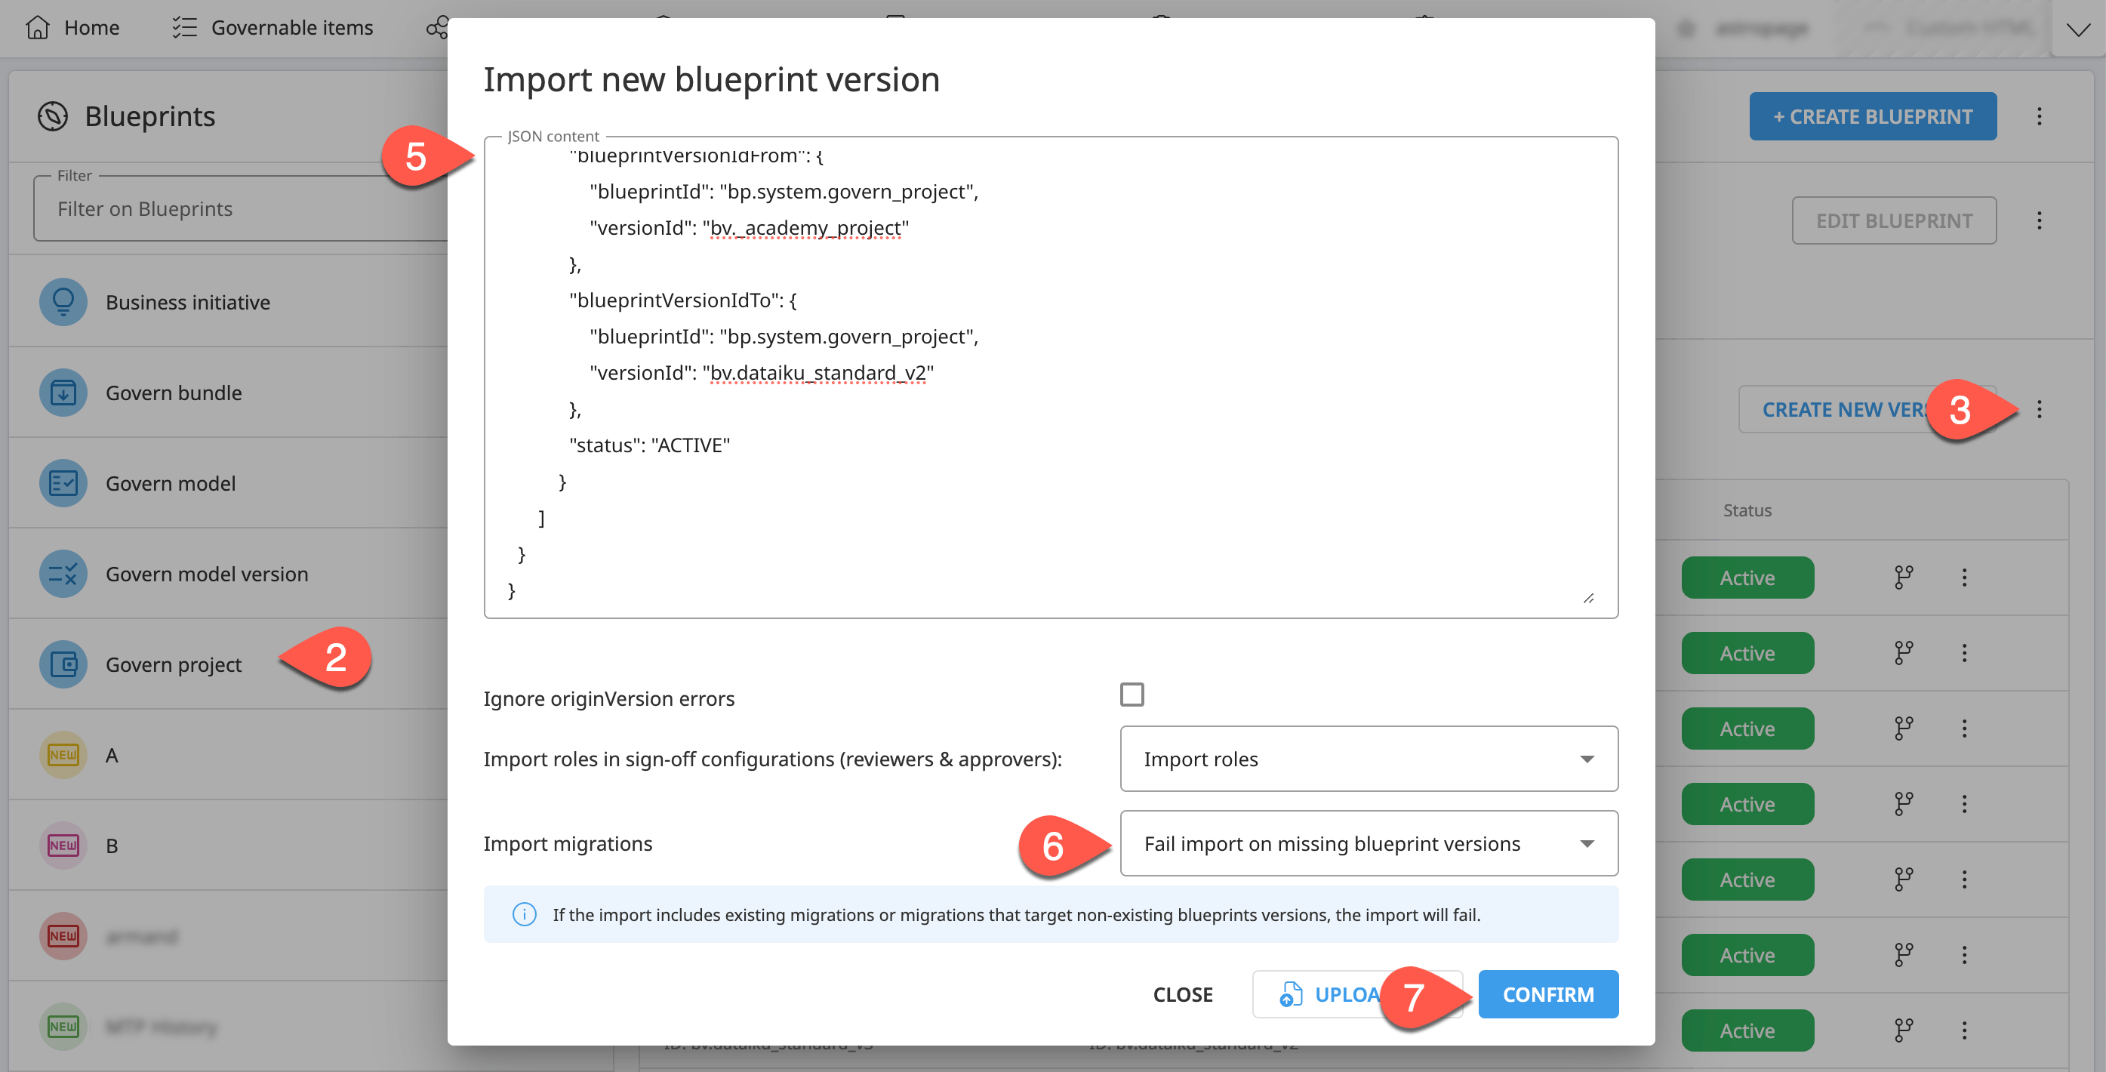The width and height of the screenshot is (2106, 1072).
Task: Click the Govern project blueprint icon
Action: (63, 664)
